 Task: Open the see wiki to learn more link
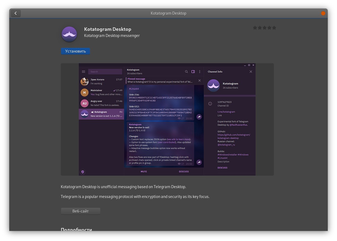(x=179, y=139)
